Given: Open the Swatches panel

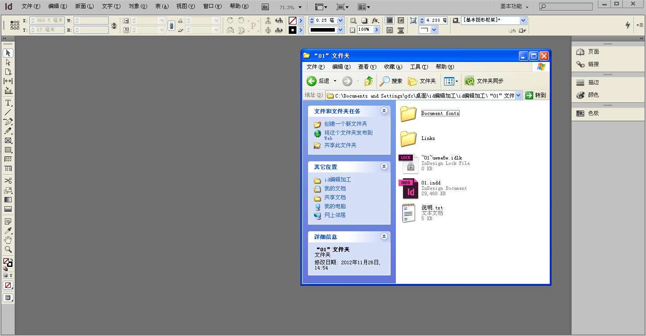Looking at the screenshot, I should (x=593, y=113).
